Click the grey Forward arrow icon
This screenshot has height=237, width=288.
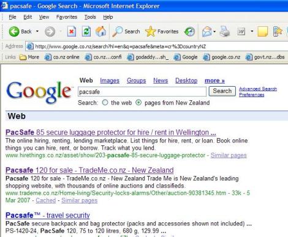coord(50,32)
